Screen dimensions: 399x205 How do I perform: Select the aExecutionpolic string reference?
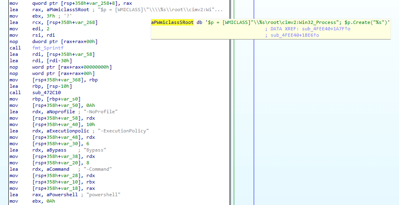click(x=68, y=131)
